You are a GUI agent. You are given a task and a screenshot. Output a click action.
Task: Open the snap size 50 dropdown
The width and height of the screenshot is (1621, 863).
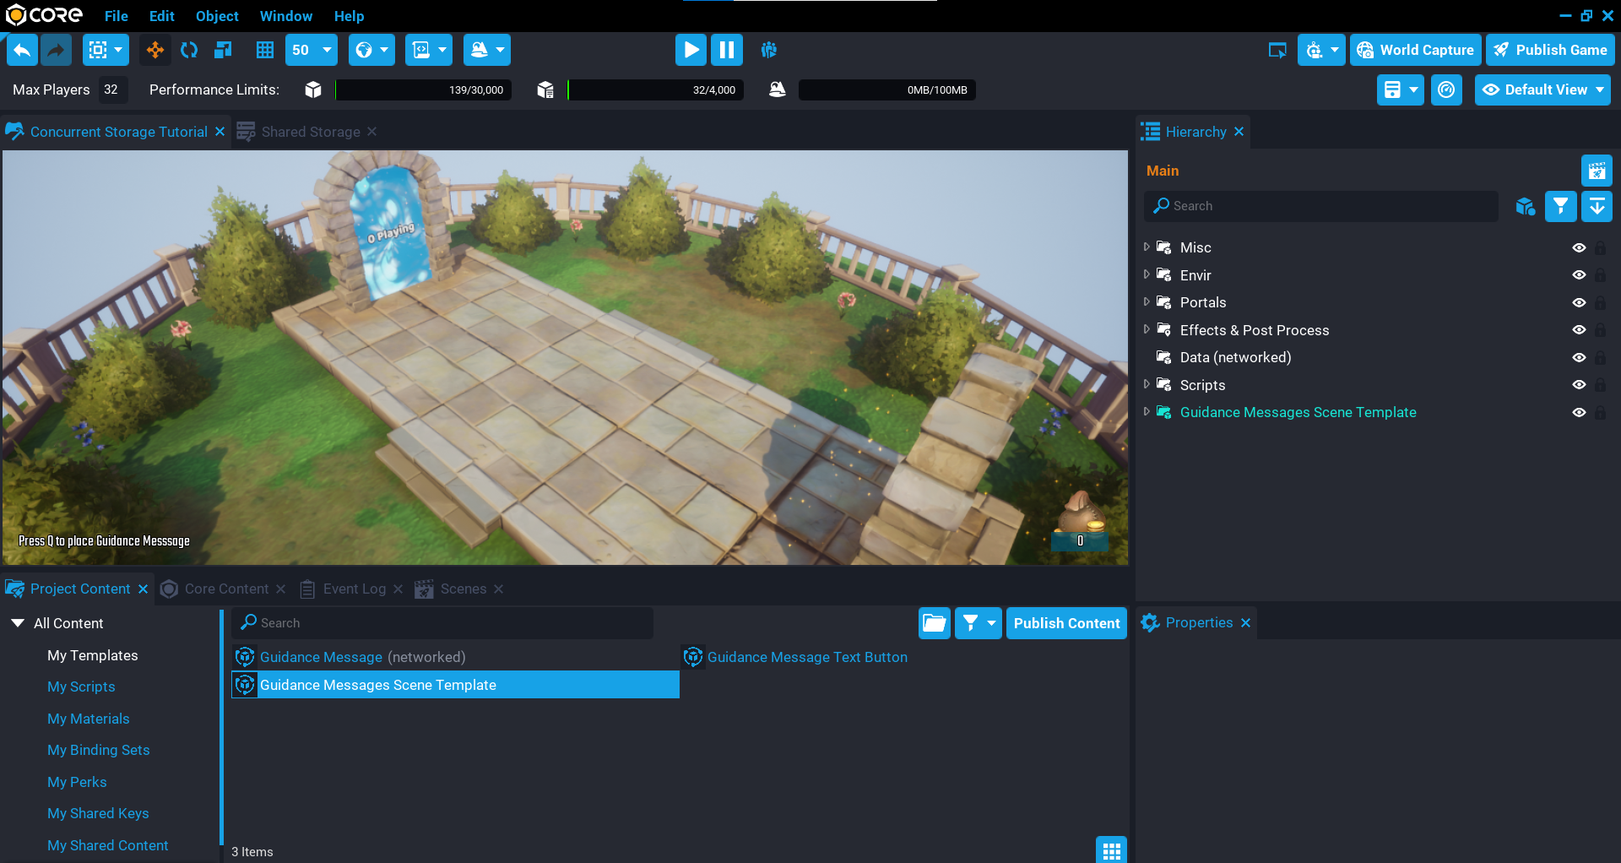coord(312,50)
